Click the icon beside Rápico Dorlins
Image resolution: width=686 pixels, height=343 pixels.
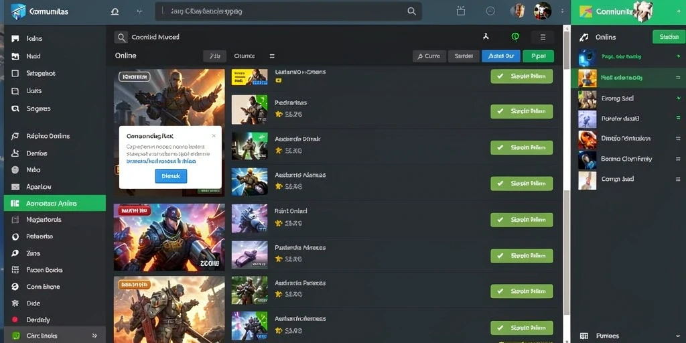15,136
